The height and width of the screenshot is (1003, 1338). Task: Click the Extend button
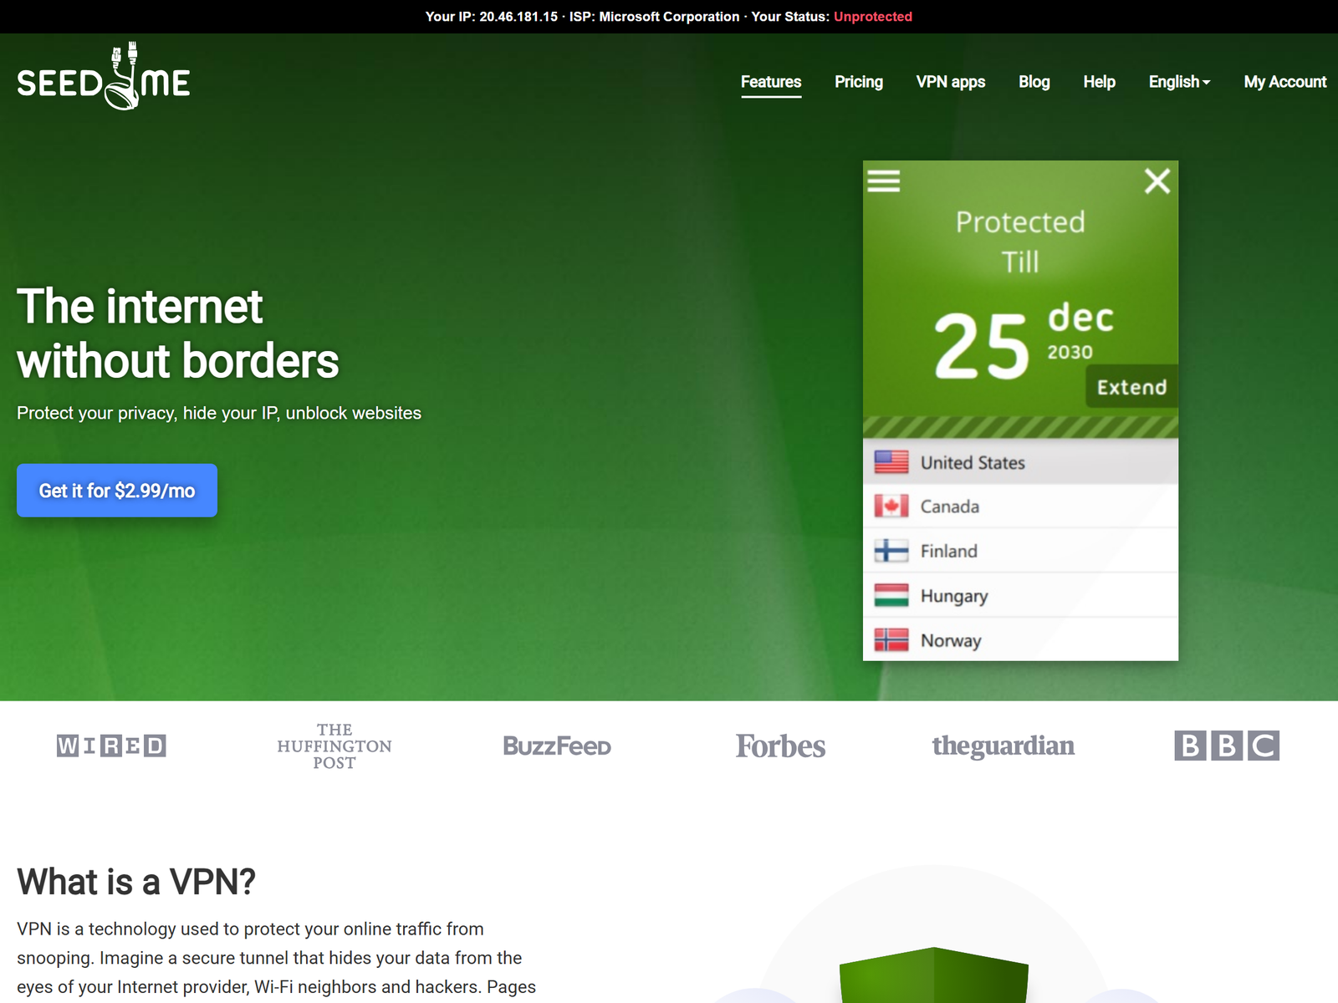pyautogui.click(x=1132, y=387)
